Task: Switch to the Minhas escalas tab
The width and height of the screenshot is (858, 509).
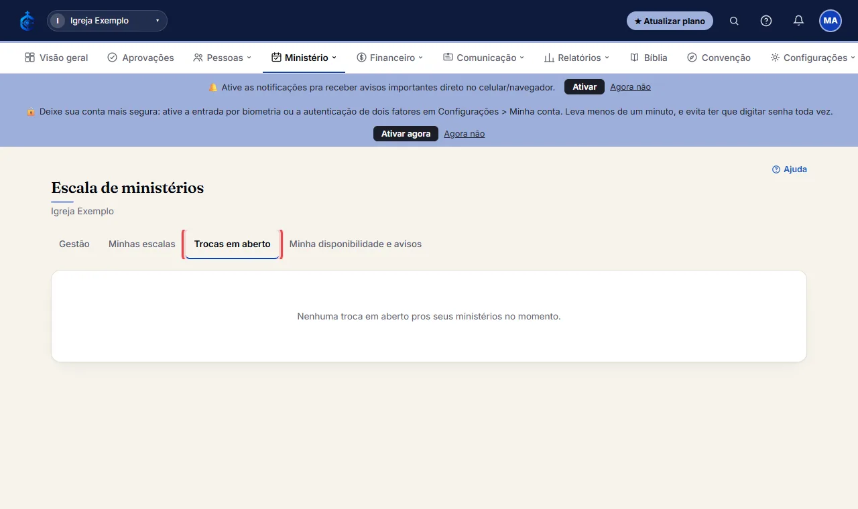Action: (142, 244)
